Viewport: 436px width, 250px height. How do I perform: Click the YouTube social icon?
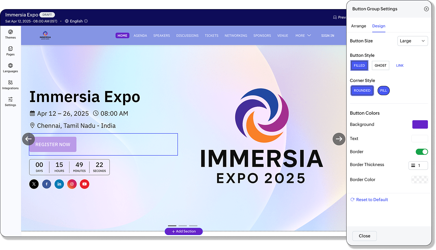84,184
